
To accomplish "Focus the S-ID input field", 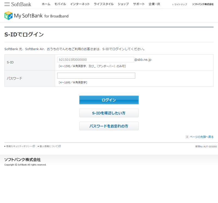I will pyautogui.click(x=96, y=60).
